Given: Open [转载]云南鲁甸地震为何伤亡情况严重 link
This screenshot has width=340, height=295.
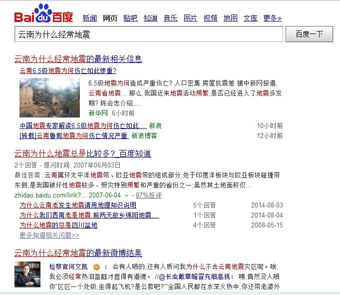Looking at the screenshot, I should click(x=74, y=135).
